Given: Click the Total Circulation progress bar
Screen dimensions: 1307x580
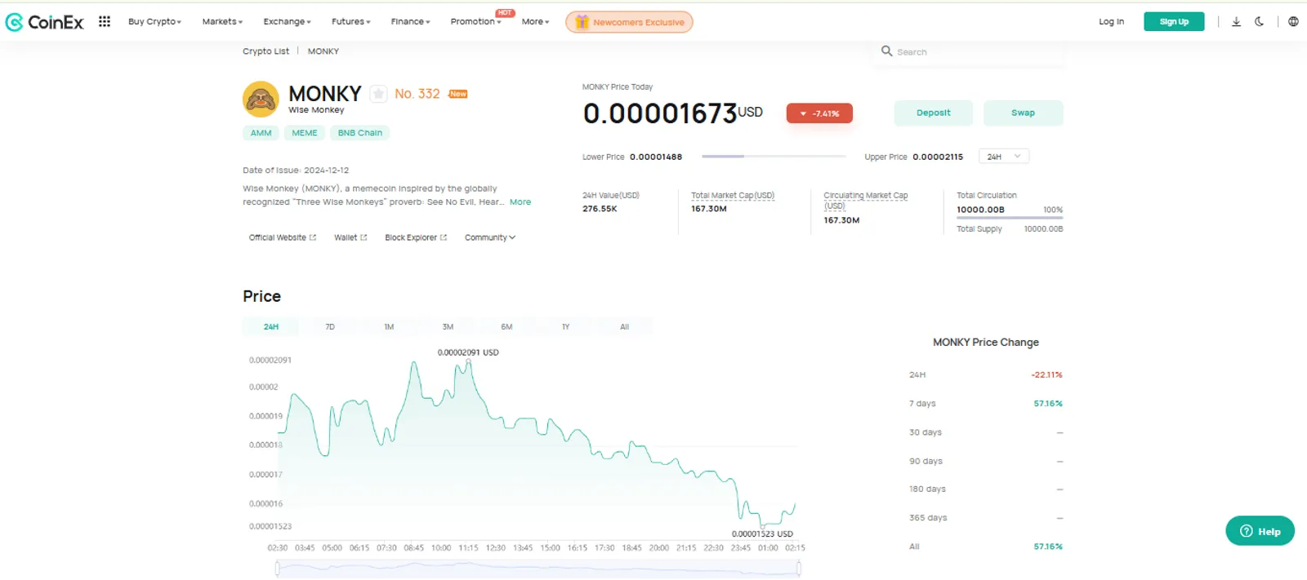Looking at the screenshot, I should click(x=1010, y=218).
